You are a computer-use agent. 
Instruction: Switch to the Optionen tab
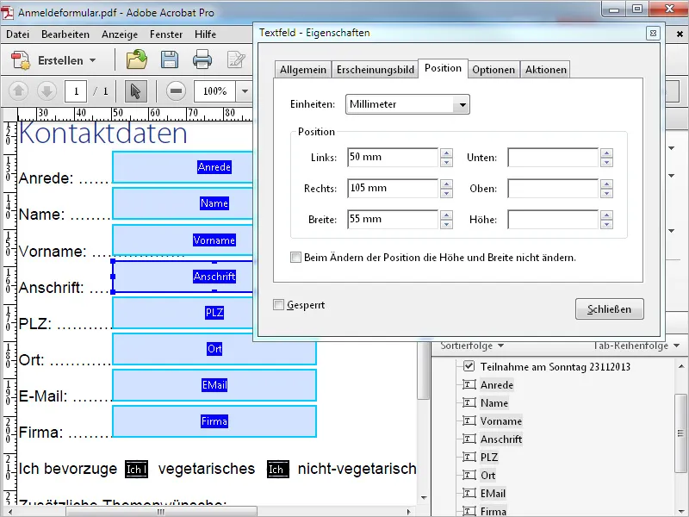coord(493,70)
